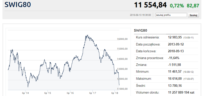The image size is (204, 96).
Task: Click the lip '18 axis label
Action: click(x=115, y=93)
